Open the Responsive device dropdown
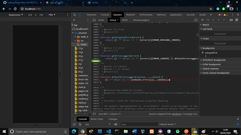The image size is (241, 135). [x=16, y=15]
